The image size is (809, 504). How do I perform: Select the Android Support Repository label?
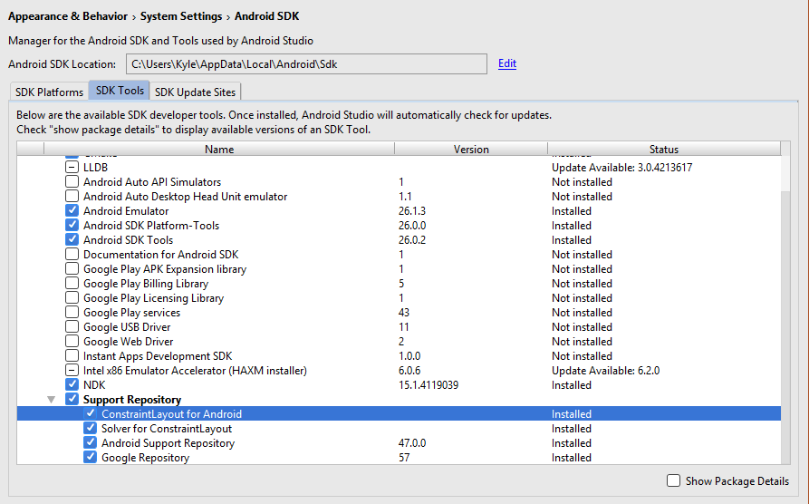pos(168,443)
